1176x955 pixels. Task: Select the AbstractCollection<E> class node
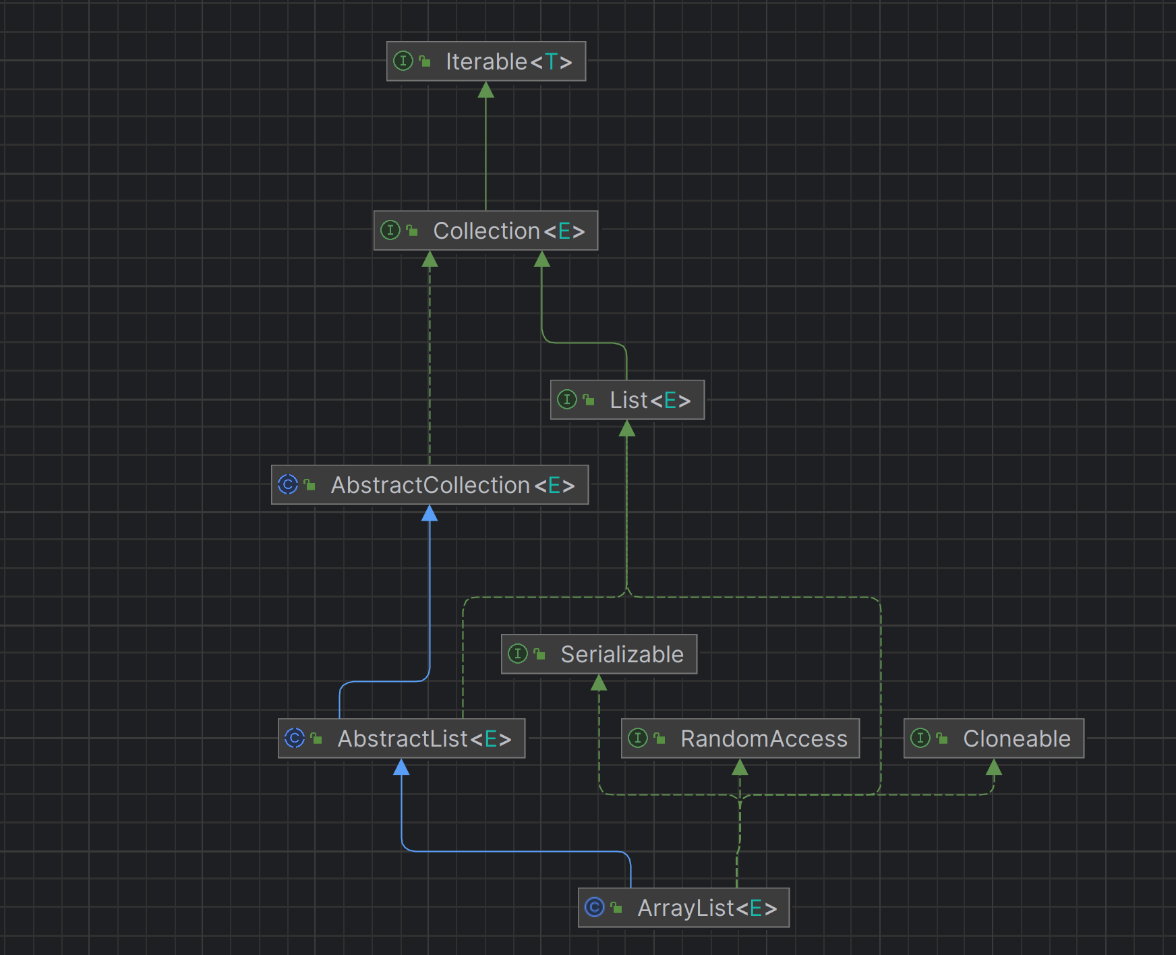pyautogui.click(x=430, y=485)
